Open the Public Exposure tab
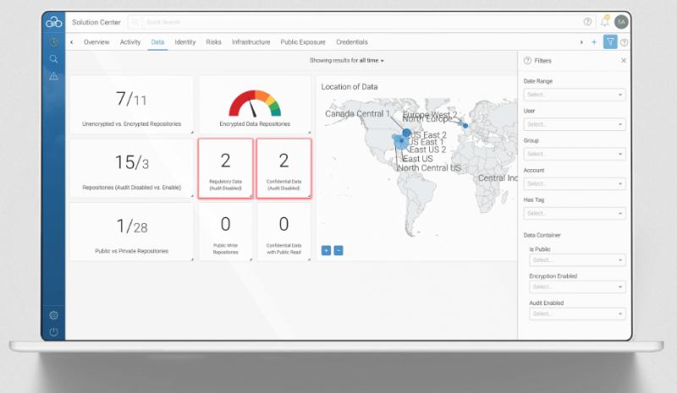Image resolution: width=677 pixels, height=393 pixels. [x=303, y=41]
